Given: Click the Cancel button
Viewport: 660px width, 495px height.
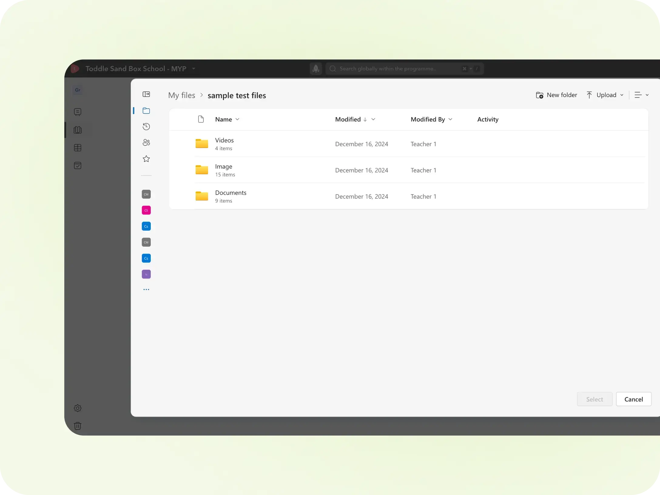Looking at the screenshot, I should click(x=633, y=399).
